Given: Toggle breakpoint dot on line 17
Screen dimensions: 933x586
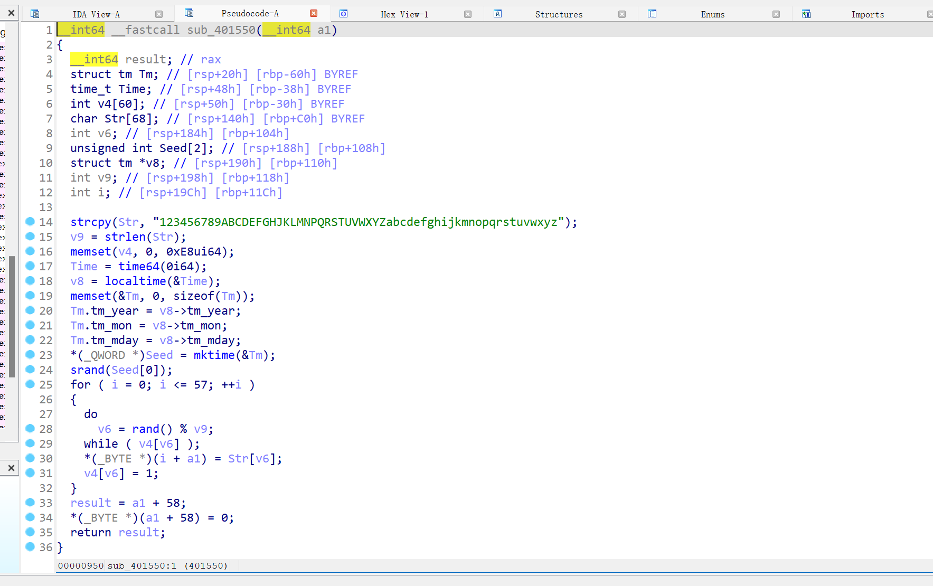Looking at the screenshot, I should click(30, 266).
